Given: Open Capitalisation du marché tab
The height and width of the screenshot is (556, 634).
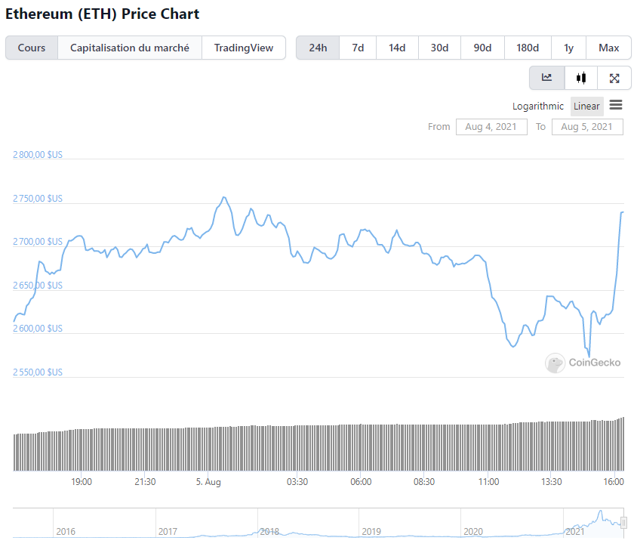Looking at the screenshot, I should (x=130, y=48).
